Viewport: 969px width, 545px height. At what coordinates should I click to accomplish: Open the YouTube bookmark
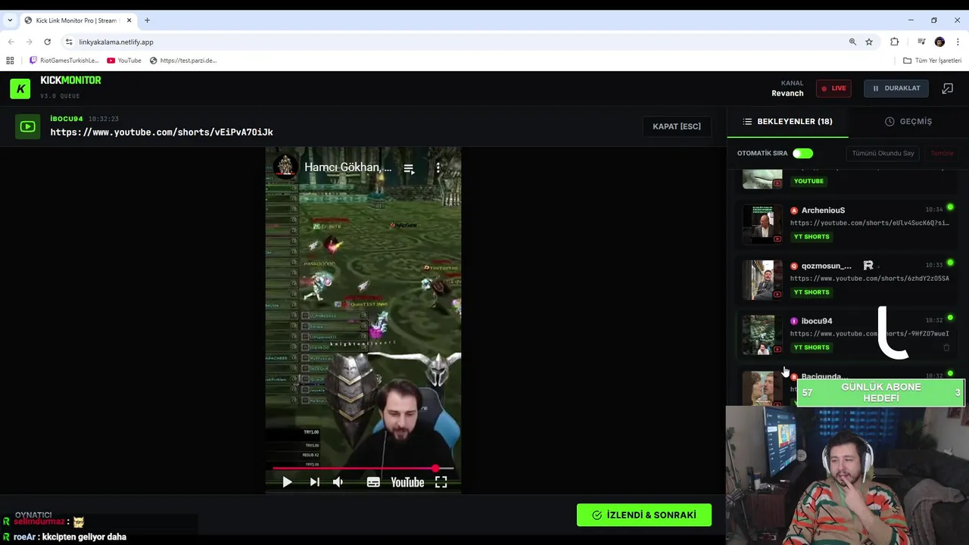[124, 61]
